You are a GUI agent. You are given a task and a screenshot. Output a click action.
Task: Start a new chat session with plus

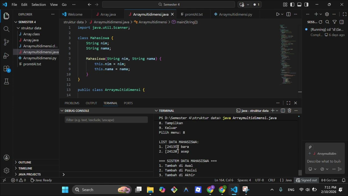pyautogui.click(x=316, y=14)
